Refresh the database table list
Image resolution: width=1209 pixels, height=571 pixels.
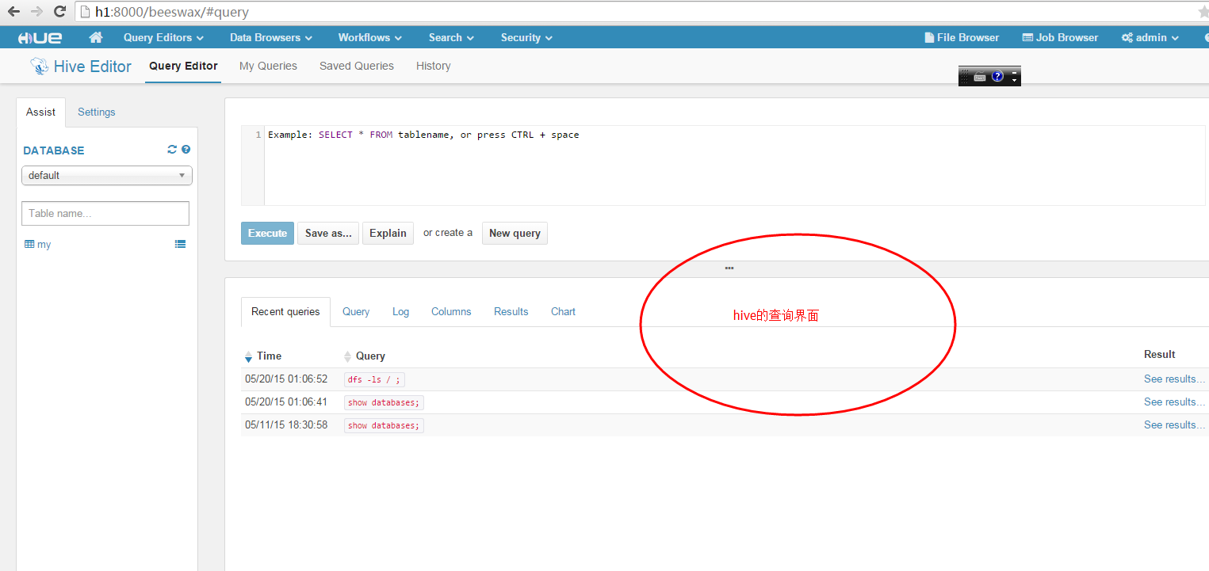coord(172,150)
